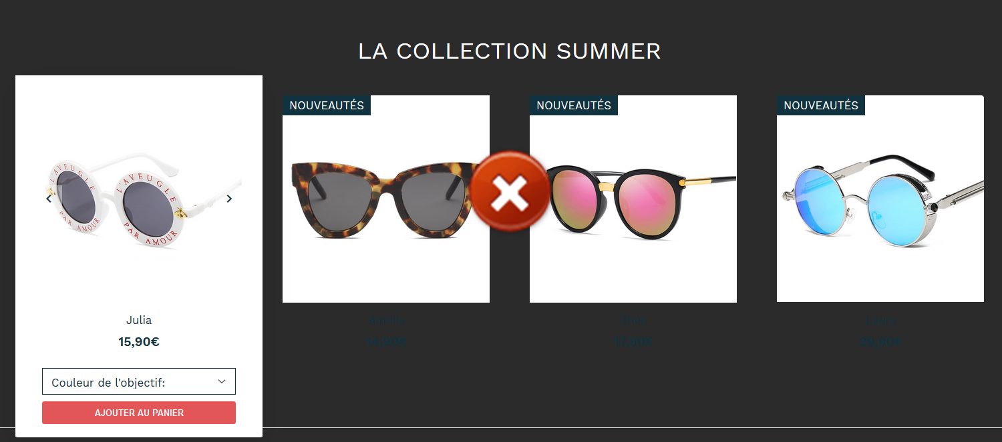Click Nouveautés badge on pink lens sunglasses
This screenshot has height=442, width=1002.
[x=574, y=105]
